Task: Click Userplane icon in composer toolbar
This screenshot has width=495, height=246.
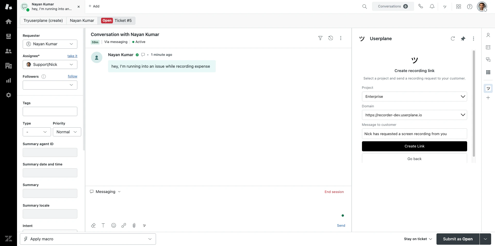Action: tap(144, 225)
